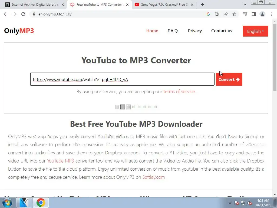Open a new tab with the plus icon
The image size is (277, 208).
(202, 5)
